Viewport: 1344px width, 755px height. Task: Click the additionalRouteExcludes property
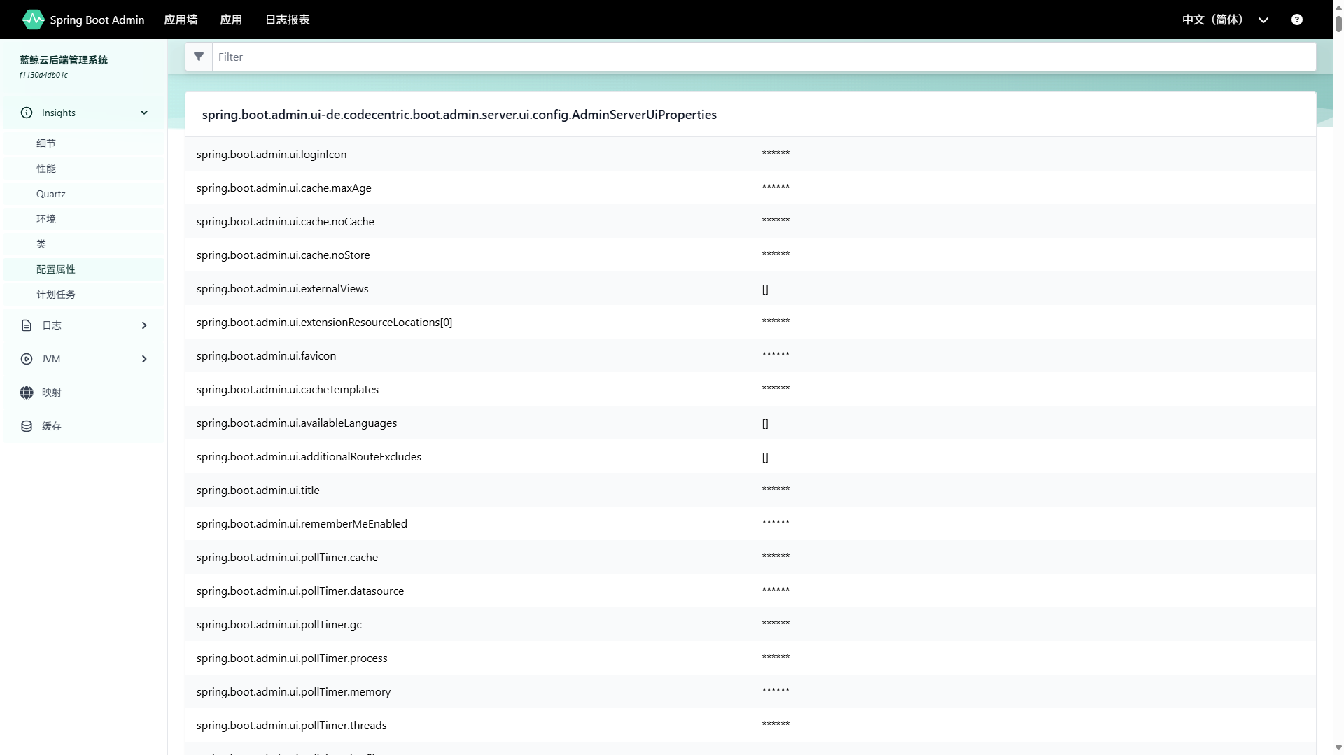(309, 456)
